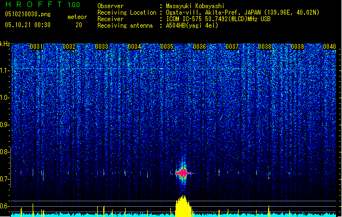
Task: Click the 0033 time marker
Action: coord(102,47)
